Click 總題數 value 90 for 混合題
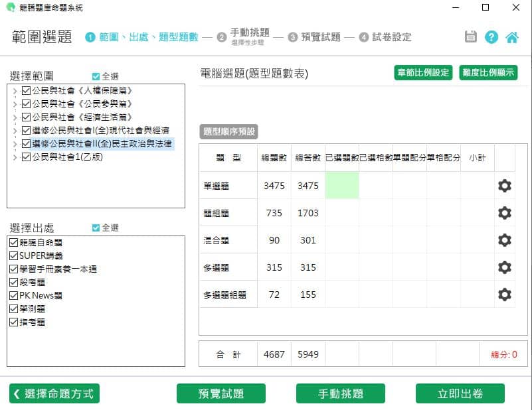The image size is (532, 410). (x=274, y=240)
